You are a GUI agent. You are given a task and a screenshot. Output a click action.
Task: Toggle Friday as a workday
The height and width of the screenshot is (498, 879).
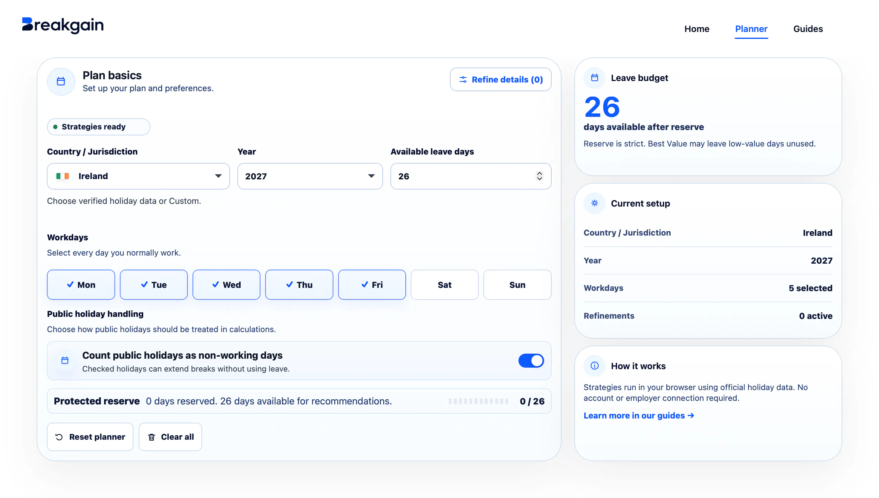tap(372, 285)
